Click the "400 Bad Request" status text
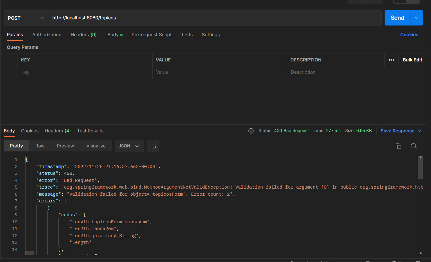Viewport: 431px width, 262px height. pyautogui.click(x=291, y=131)
